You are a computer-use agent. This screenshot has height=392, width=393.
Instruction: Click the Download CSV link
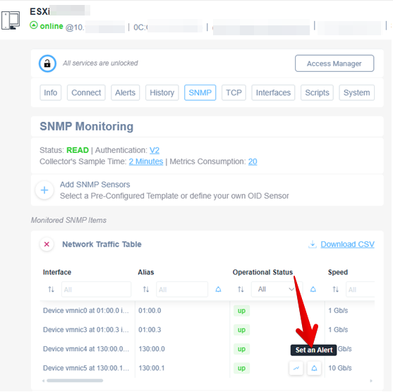(x=347, y=244)
